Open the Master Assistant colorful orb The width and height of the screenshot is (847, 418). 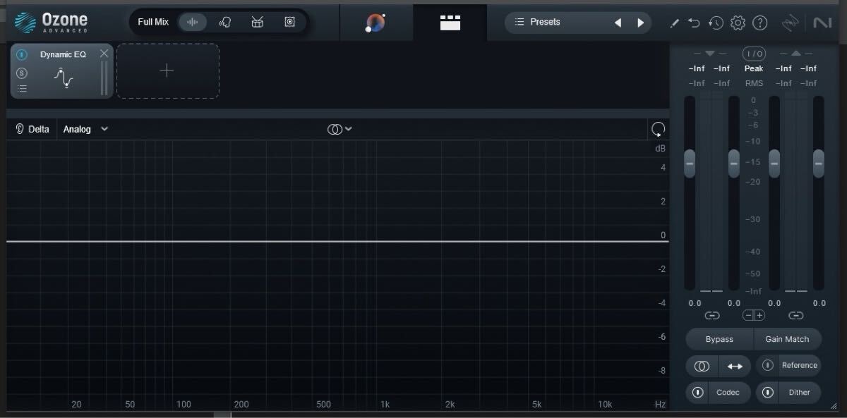pyautogui.click(x=375, y=22)
